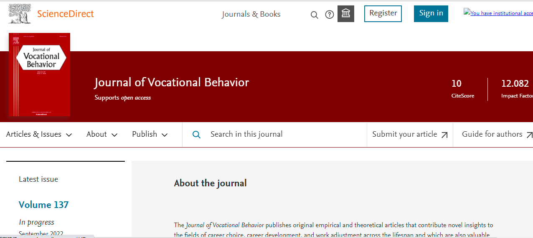Click Submit your article link

(404, 134)
